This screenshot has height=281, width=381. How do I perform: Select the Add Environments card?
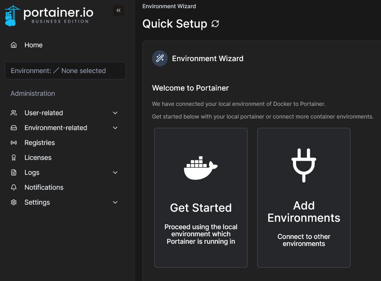pyautogui.click(x=304, y=198)
